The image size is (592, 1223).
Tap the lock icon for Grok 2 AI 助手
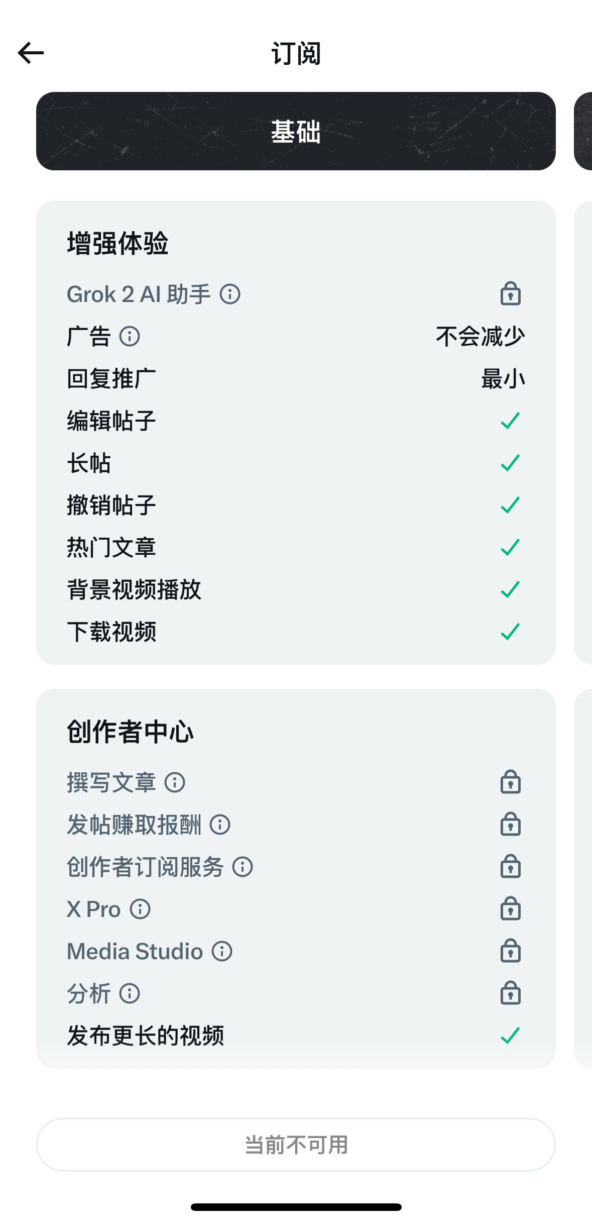click(510, 294)
